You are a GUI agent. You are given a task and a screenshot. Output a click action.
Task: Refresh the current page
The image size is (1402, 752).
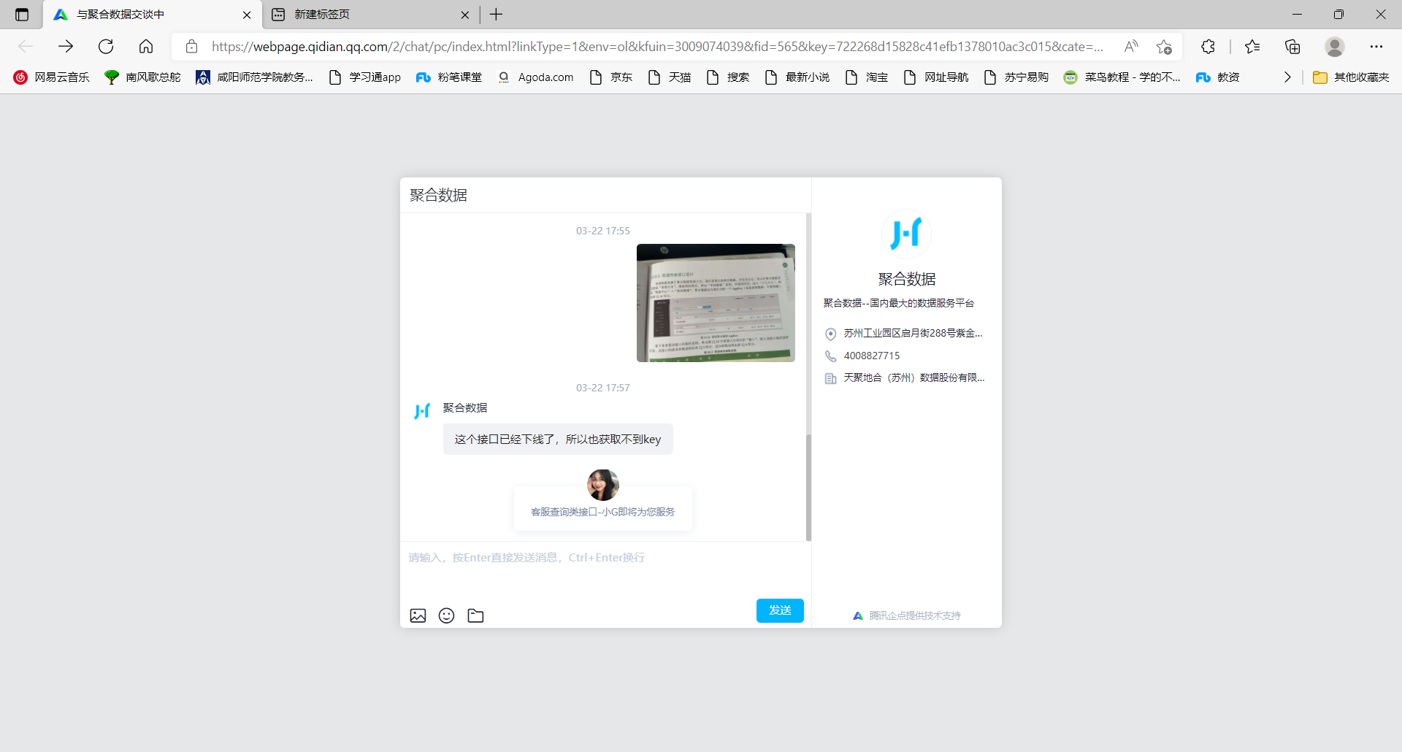(106, 47)
